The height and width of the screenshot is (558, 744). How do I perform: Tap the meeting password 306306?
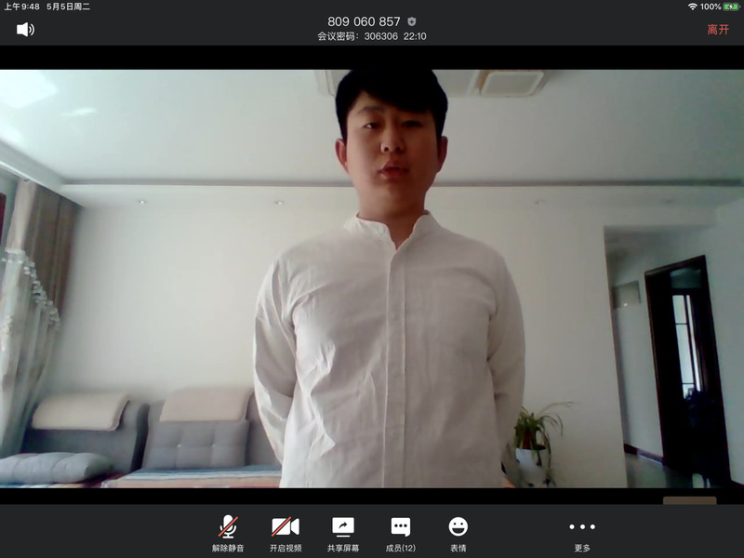click(x=381, y=36)
